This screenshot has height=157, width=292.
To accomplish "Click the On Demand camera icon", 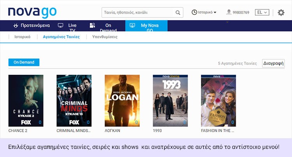I will (x=92, y=26).
